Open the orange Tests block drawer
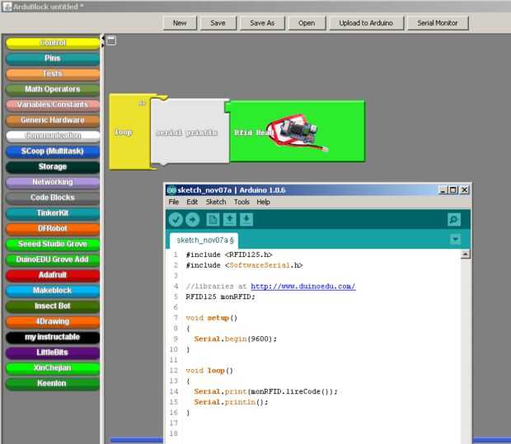The height and width of the screenshot is (444, 511). pos(53,73)
